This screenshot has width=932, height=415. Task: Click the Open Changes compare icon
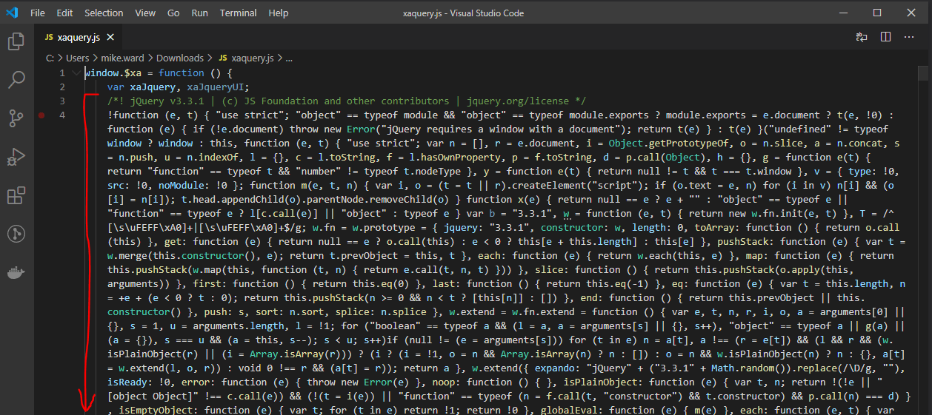[x=862, y=37]
